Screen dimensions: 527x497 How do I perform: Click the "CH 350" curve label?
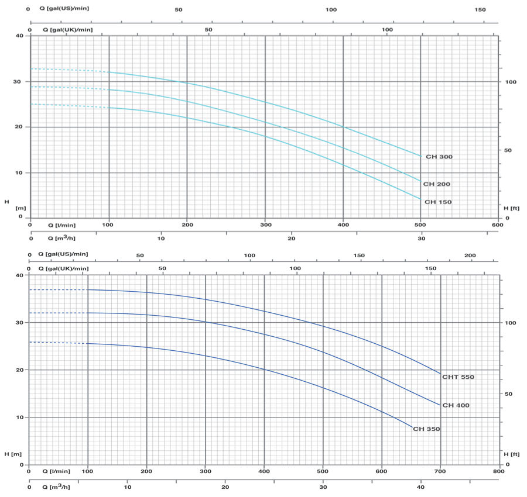pyautogui.click(x=426, y=429)
